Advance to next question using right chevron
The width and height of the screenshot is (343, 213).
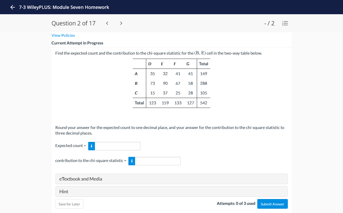pos(121,23)
